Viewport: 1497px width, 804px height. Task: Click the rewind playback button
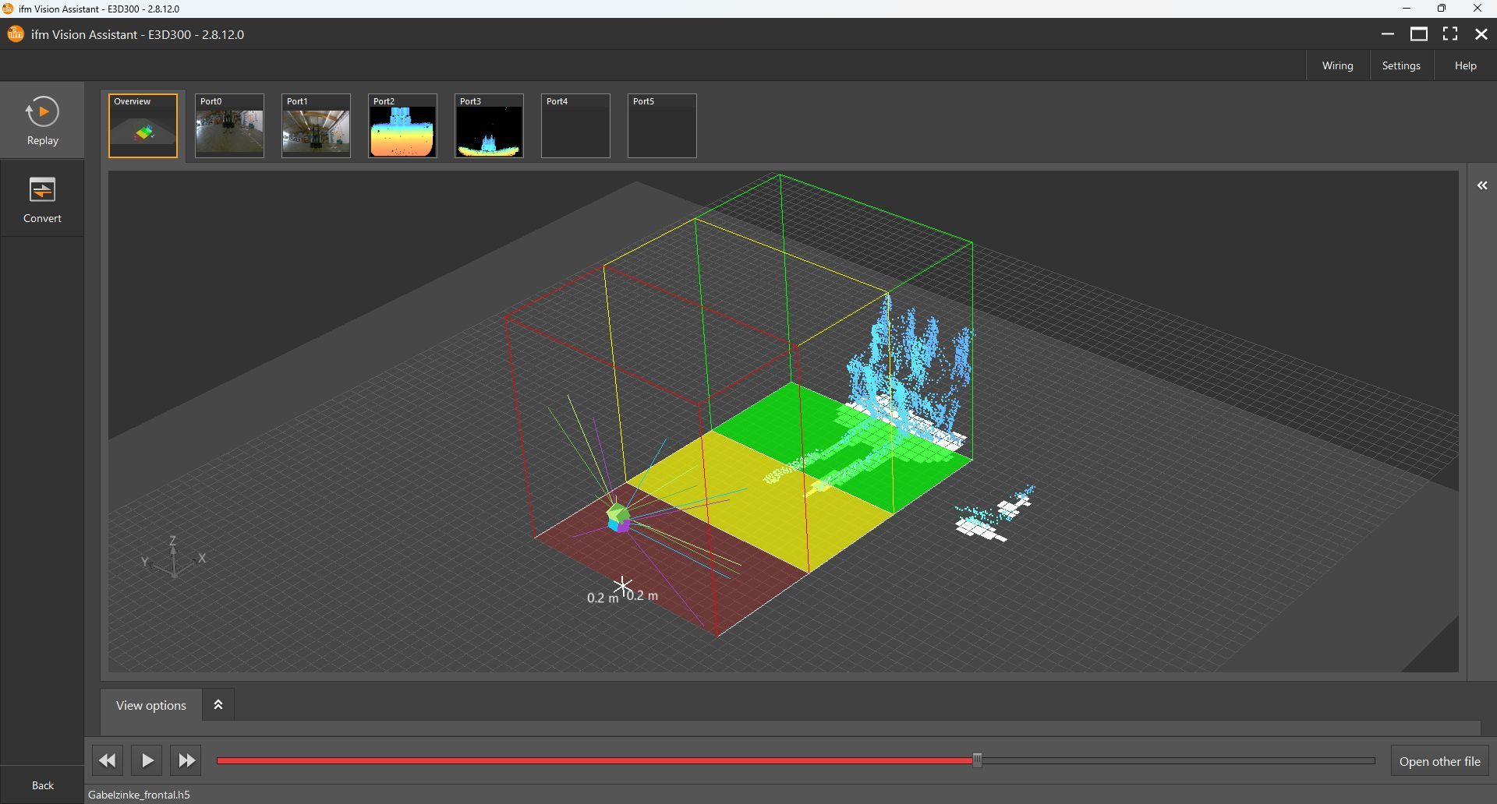108,760
